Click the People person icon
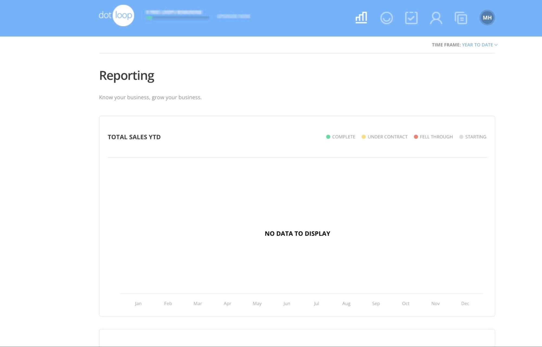 [x=435, y=18]
